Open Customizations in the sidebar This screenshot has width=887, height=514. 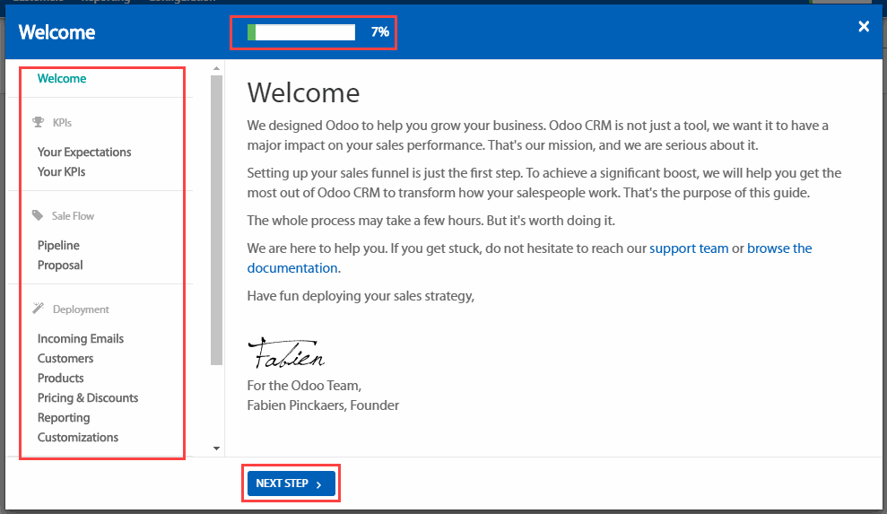pos(78,438)
